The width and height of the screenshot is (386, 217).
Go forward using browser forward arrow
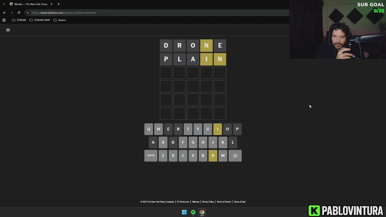coord(11,13)
